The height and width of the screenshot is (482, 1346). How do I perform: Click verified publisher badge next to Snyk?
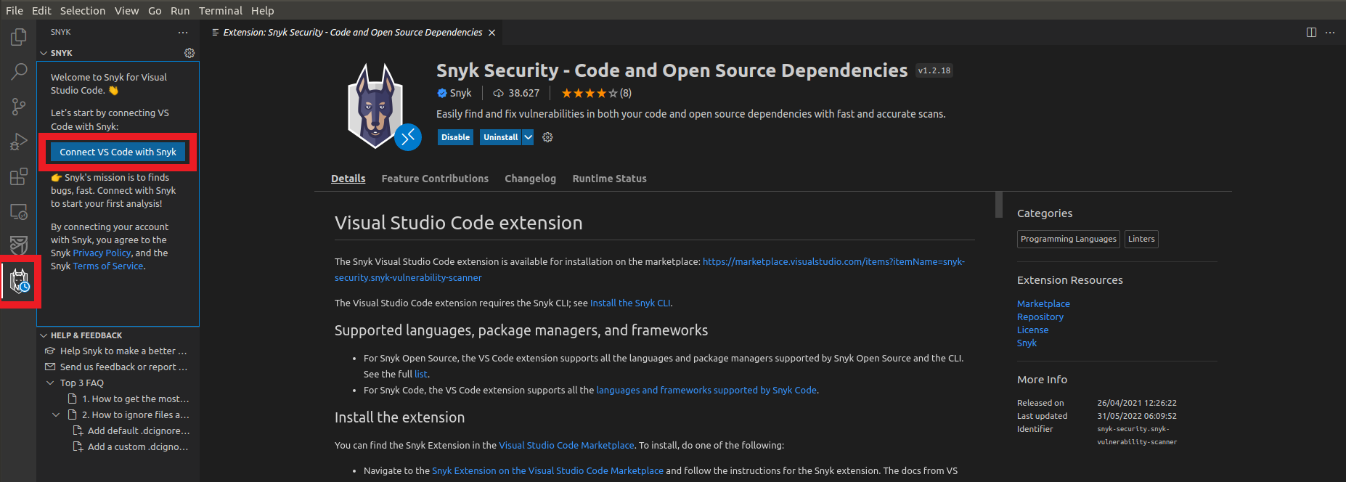pyautogui.click(x=441, y=93)
